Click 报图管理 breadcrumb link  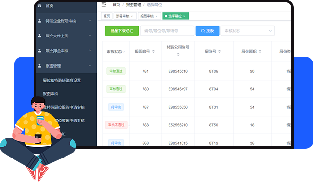coord(133,5)
